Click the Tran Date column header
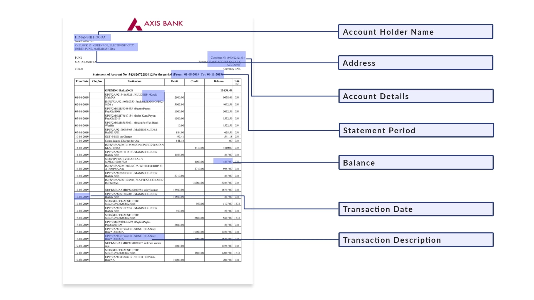 tap(82, 81)
